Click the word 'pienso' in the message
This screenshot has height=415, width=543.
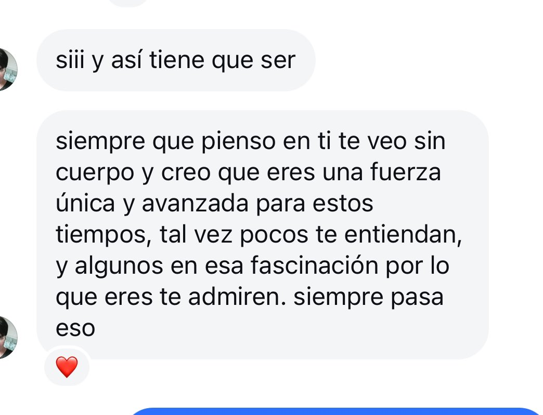(239, 142)
